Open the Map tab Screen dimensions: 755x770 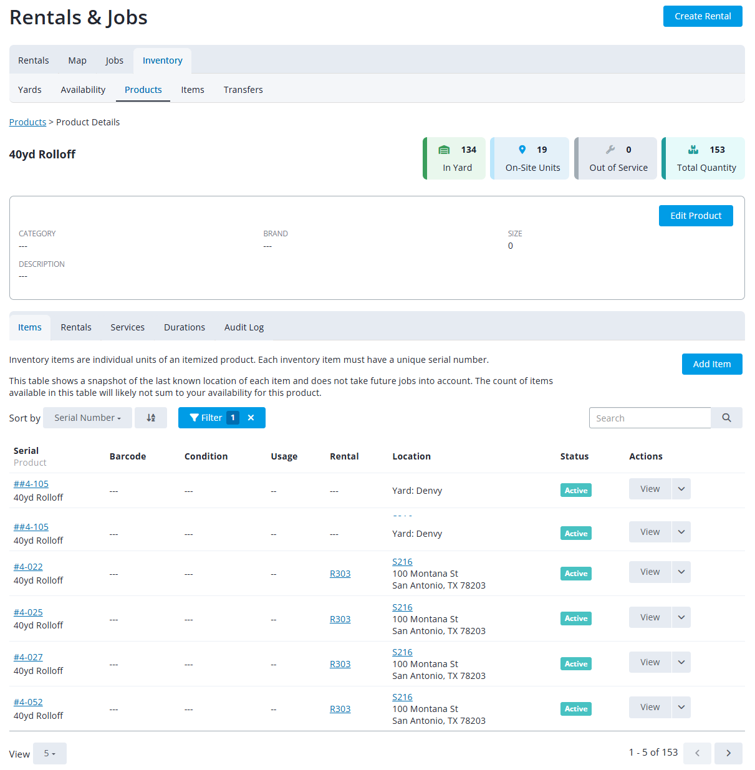[x=77, y=60]
